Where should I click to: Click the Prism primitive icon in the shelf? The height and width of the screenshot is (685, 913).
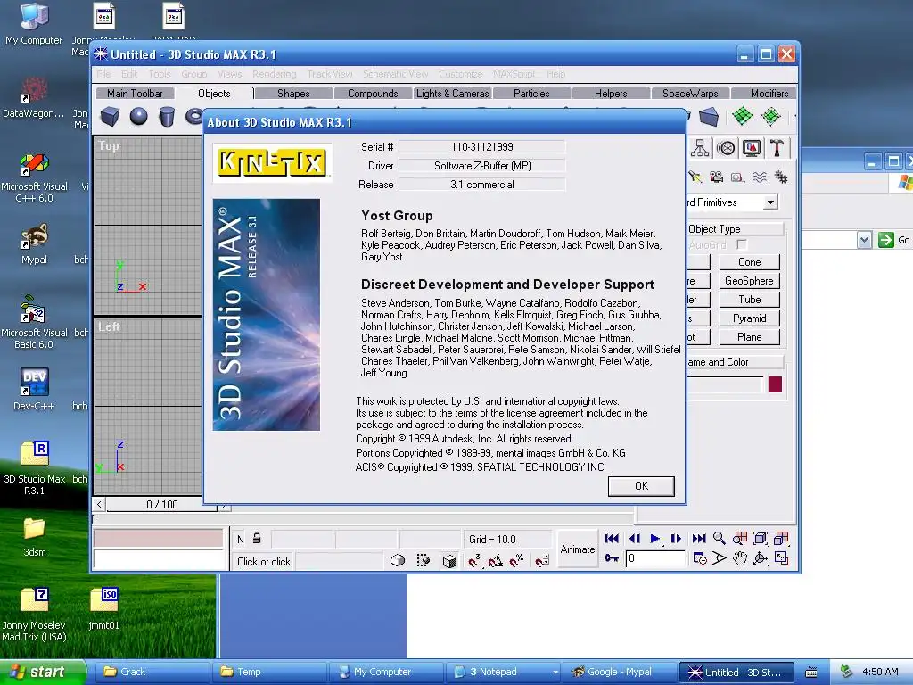click(709, 117)
